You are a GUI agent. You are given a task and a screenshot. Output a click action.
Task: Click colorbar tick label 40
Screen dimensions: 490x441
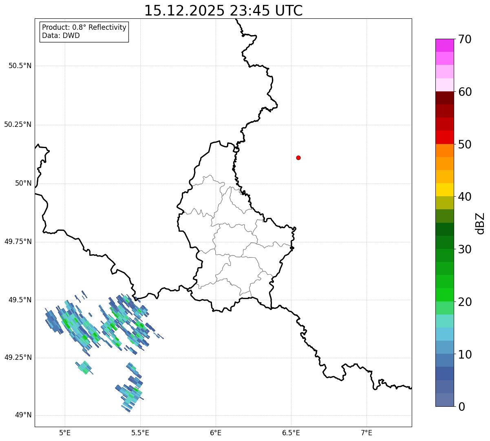click(465, 197)
